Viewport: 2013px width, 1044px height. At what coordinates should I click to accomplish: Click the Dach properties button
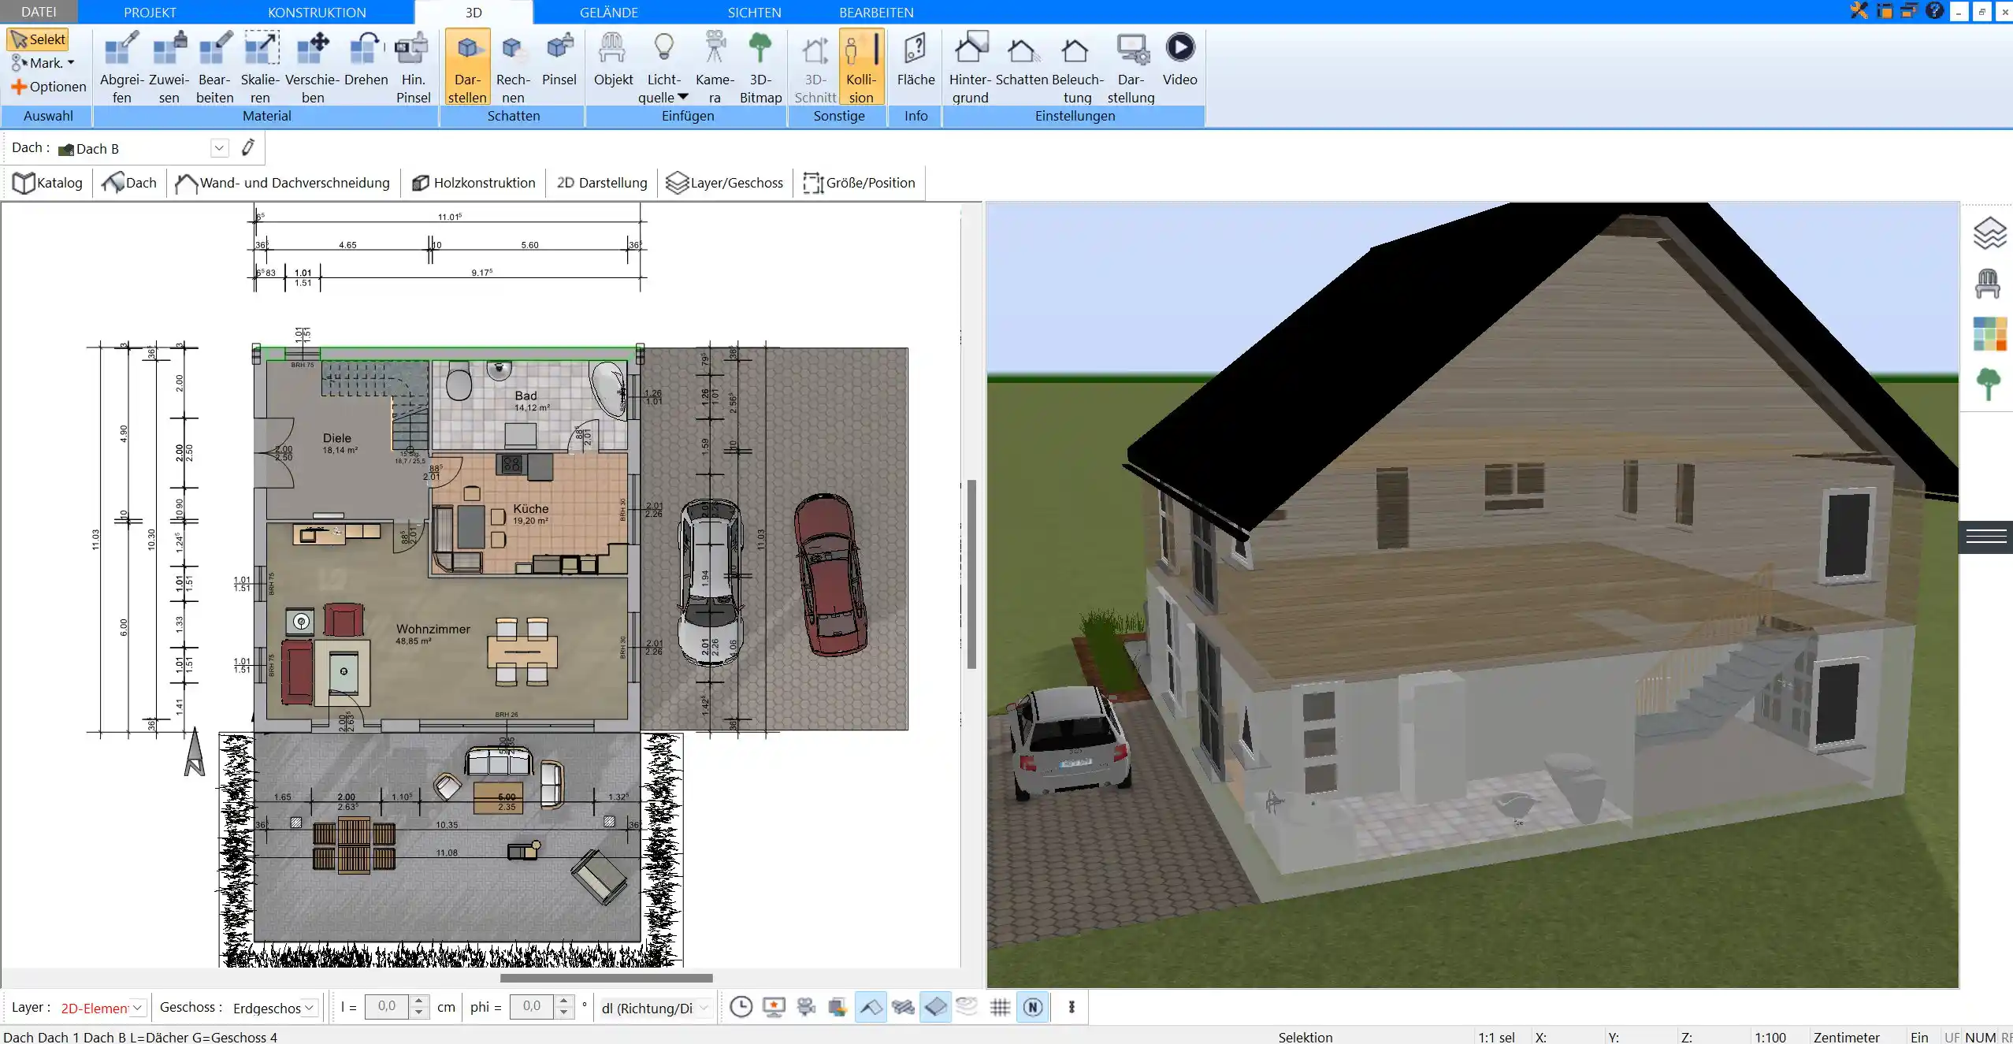129,183
